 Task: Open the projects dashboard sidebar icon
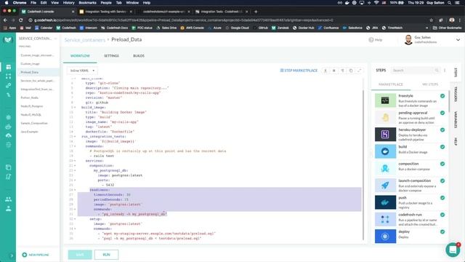pos(8,67)
